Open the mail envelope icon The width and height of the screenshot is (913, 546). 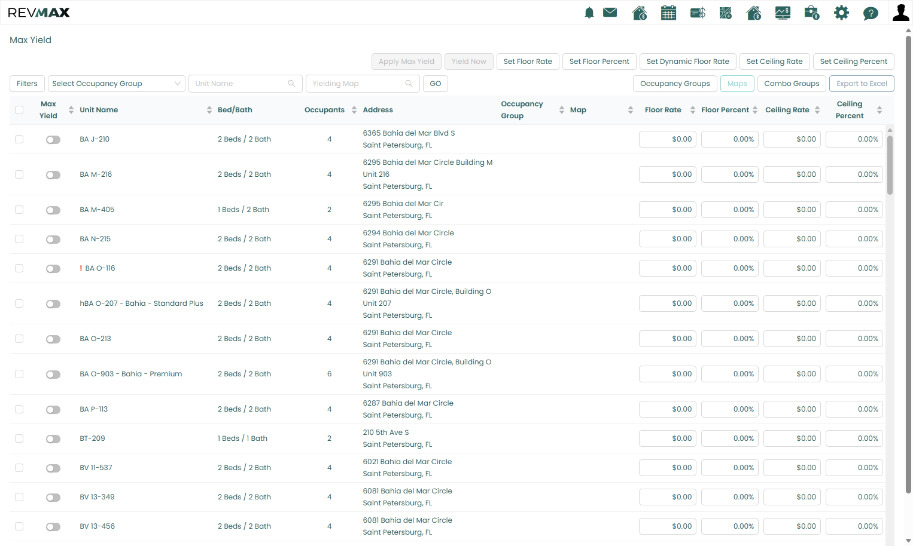[610, 13]
